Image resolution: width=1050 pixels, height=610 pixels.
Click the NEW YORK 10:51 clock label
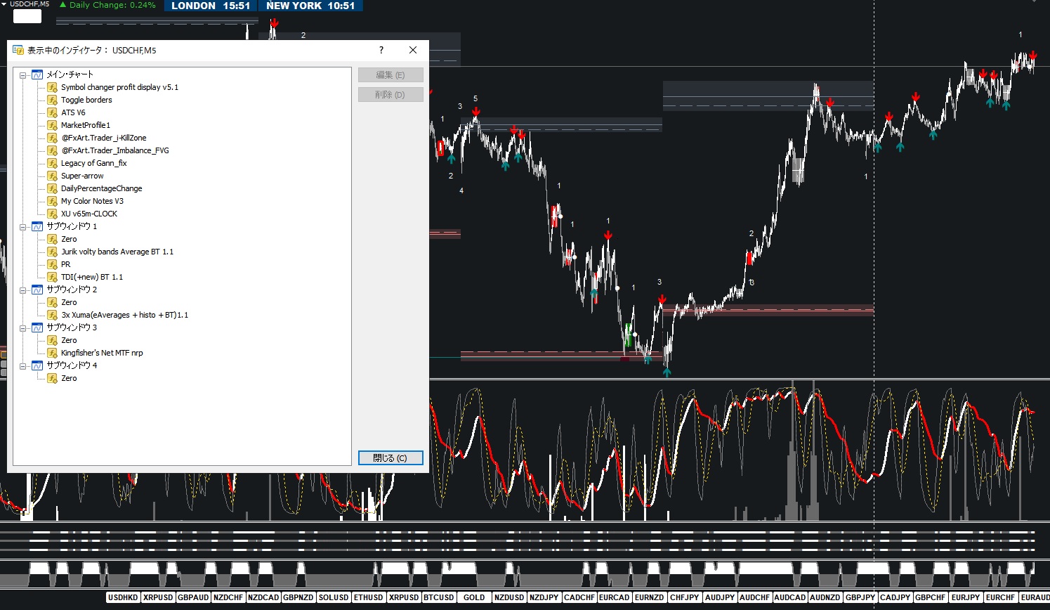point(310,6)
